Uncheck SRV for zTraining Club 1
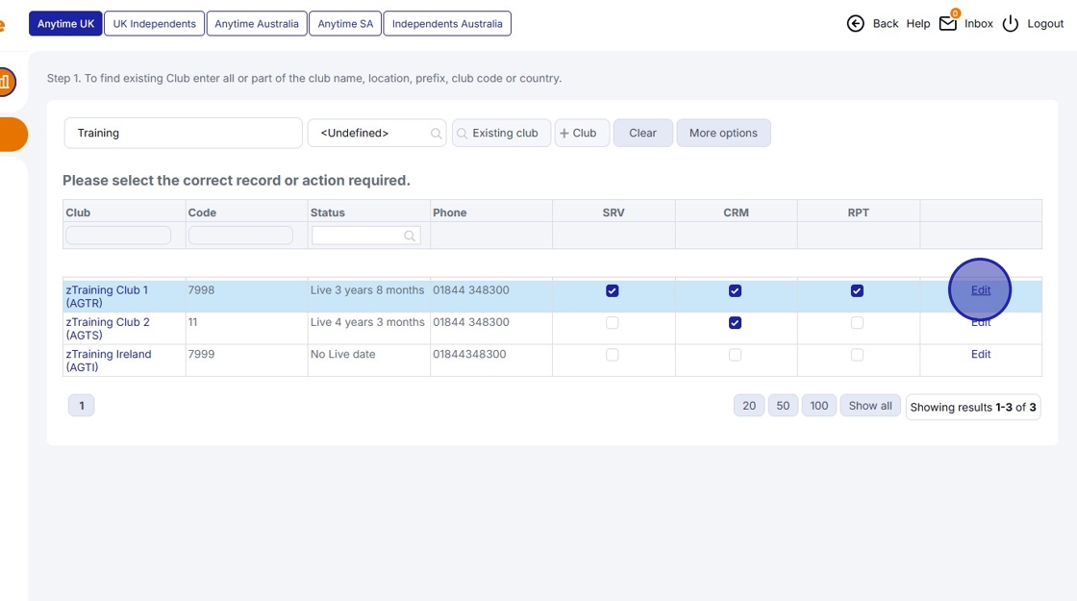This screenshot has width=1077, height=601. (613, 289)
